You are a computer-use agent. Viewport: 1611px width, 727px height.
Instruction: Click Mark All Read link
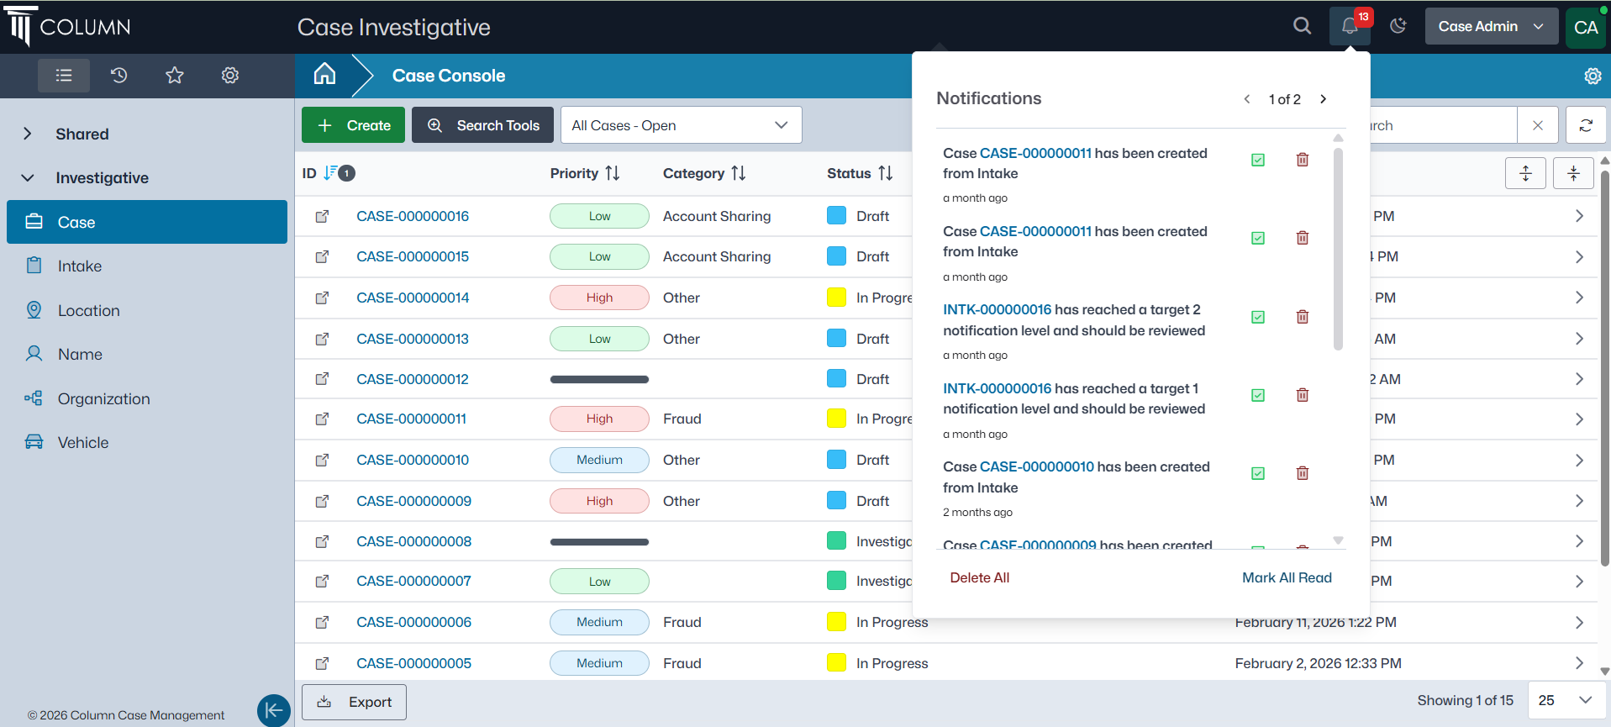click(x=1286, y=577)
